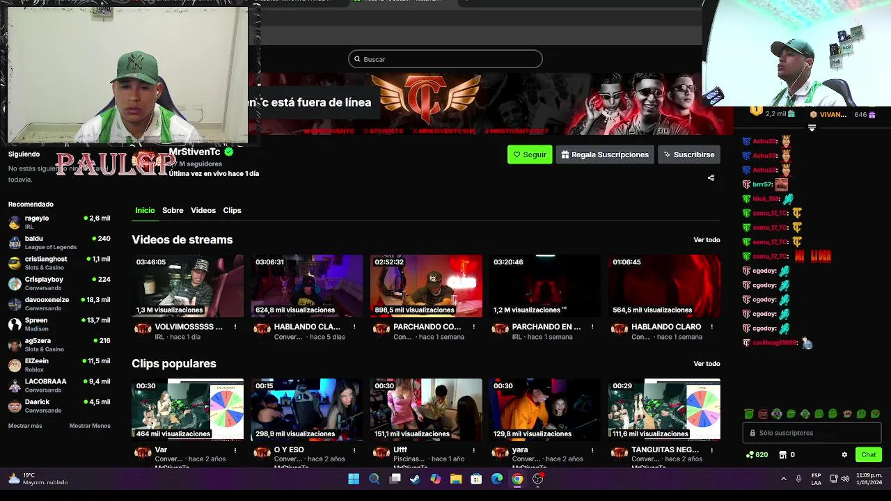
Task: Click the green Seguir button
Action: (x=530, y=154)
